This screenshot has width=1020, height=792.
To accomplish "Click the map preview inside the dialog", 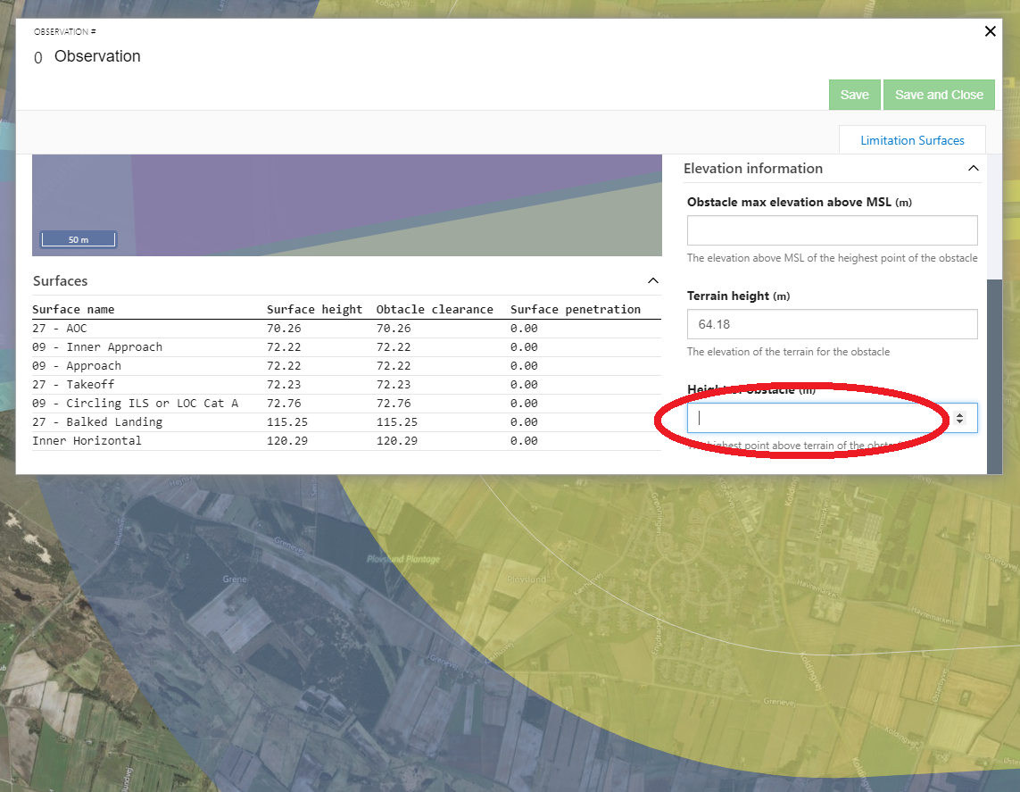I will click(x=347, y=205).
